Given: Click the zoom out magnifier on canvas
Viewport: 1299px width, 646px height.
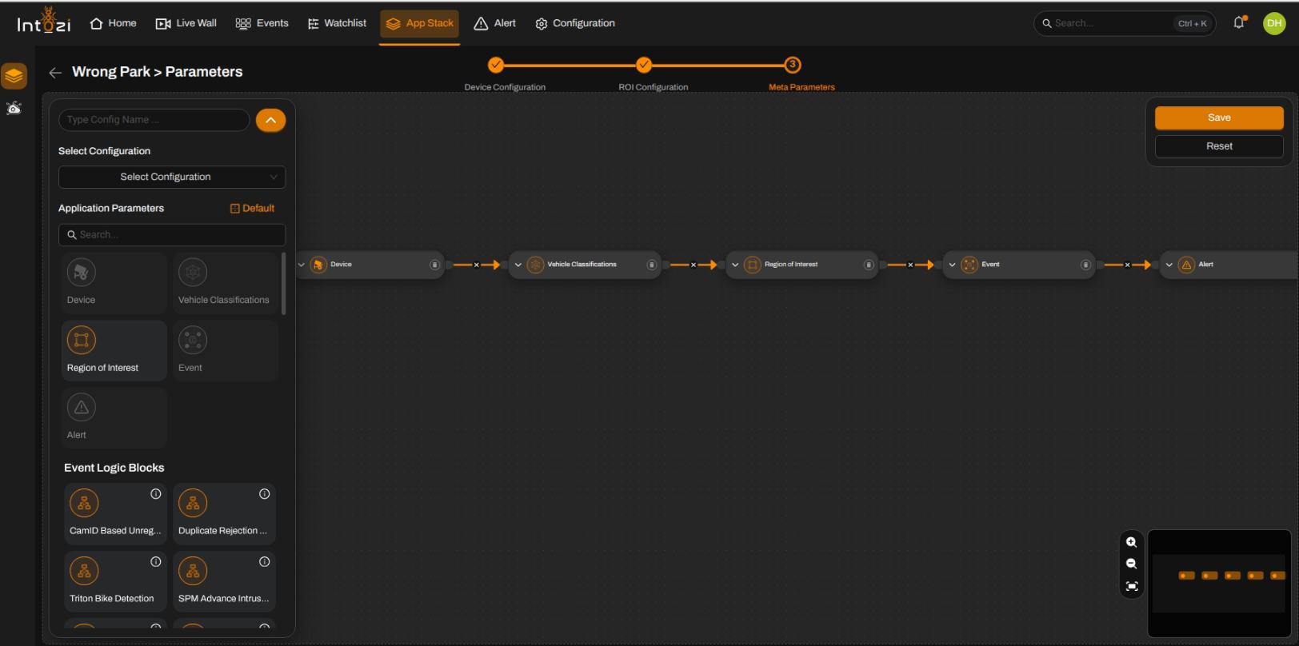Looking at the screenshot, I should (1131, 564).
